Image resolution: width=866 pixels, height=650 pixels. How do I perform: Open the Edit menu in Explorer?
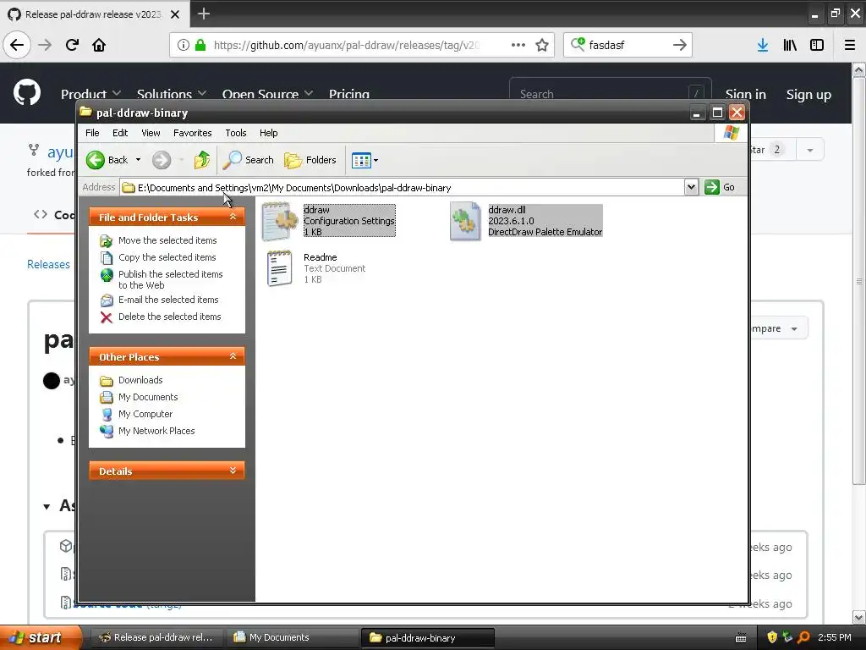(120, 133)
